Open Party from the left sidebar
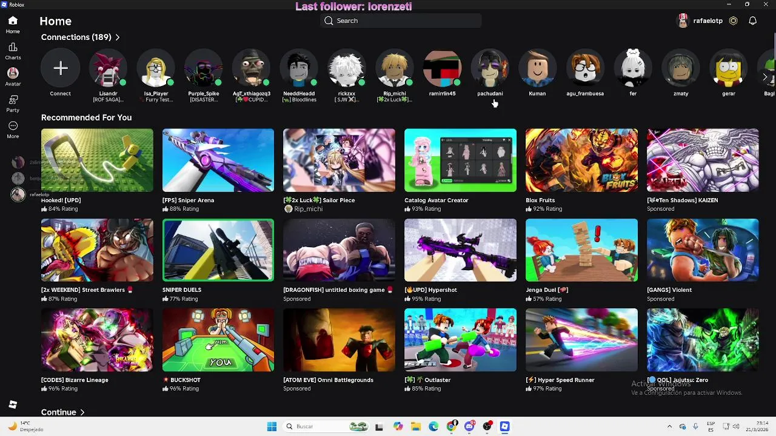The image size is (776, 436). (x=13, y=104)
